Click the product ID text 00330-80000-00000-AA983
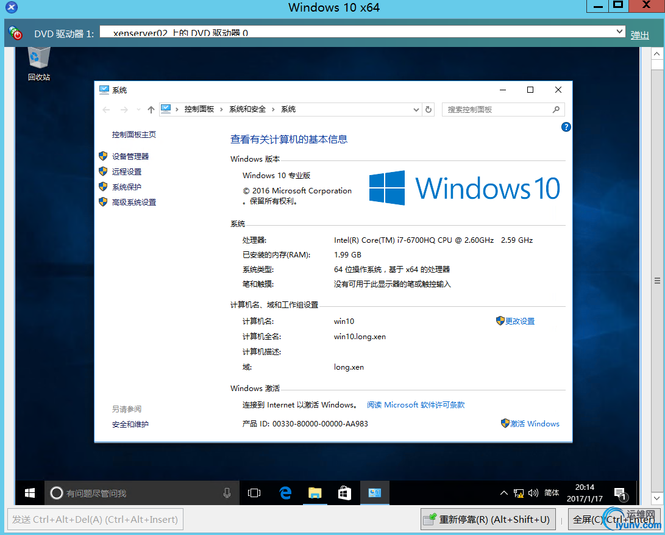Viewport: 665px width, 535px height. pos(320,424)
